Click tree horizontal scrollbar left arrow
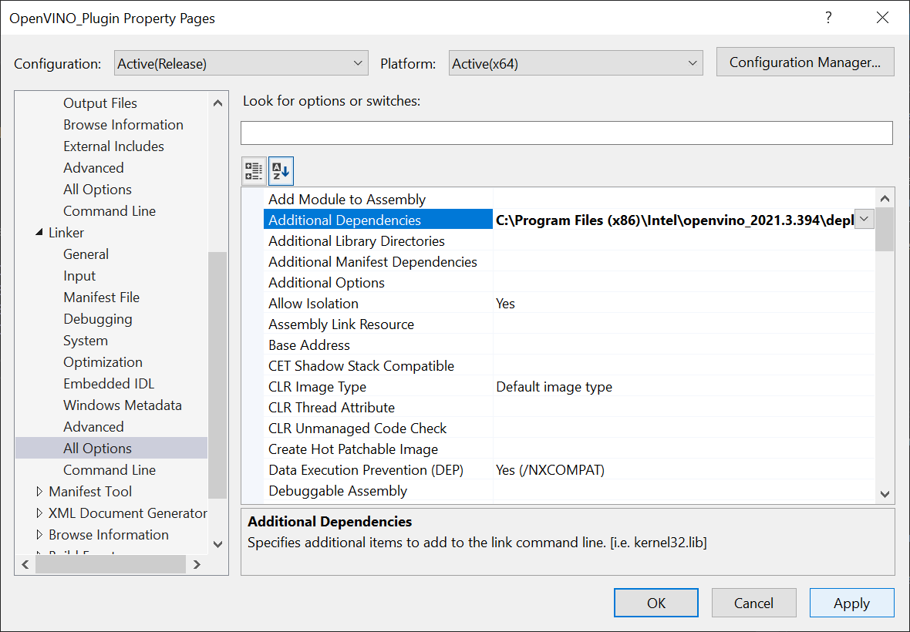 (x=25, y=564)
